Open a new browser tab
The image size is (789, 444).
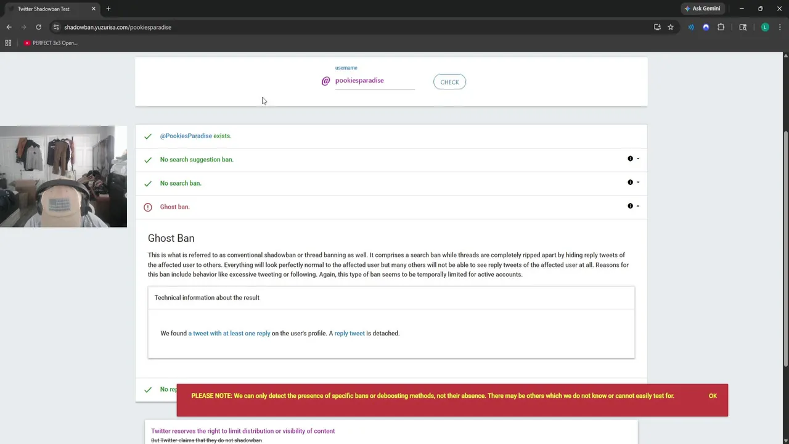click(108, 9)
